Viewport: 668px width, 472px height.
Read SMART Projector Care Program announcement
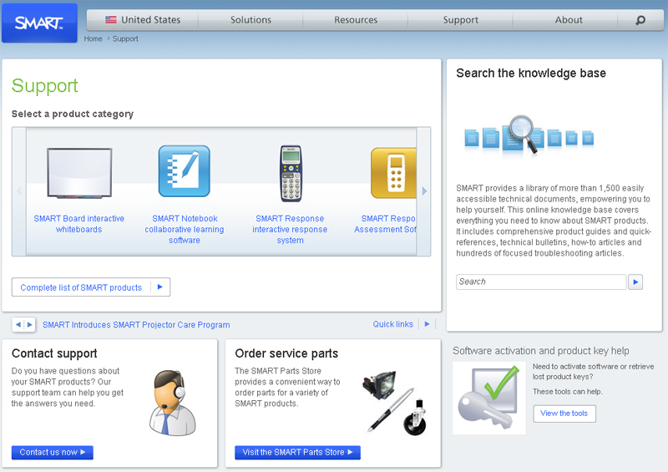point(136,325)
